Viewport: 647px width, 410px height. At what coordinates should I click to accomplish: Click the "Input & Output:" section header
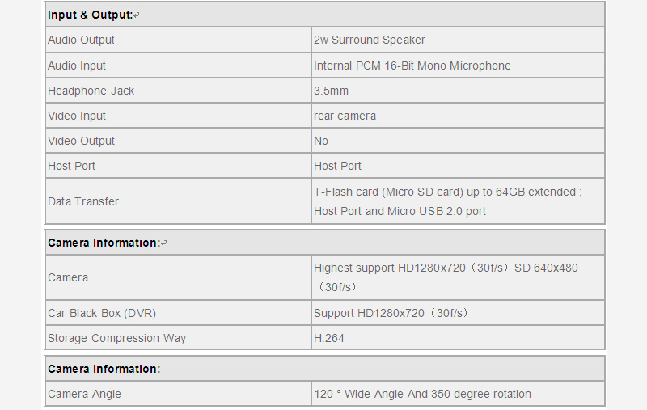90,15
